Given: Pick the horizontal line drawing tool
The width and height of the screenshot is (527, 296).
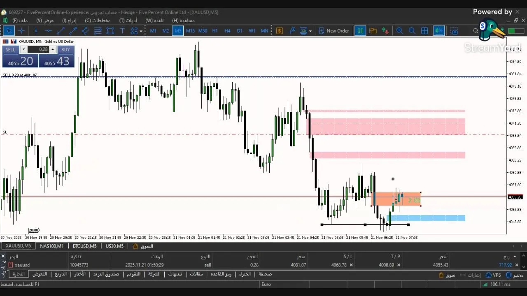Looking at the screenshot, I should (x=48, y=31).
